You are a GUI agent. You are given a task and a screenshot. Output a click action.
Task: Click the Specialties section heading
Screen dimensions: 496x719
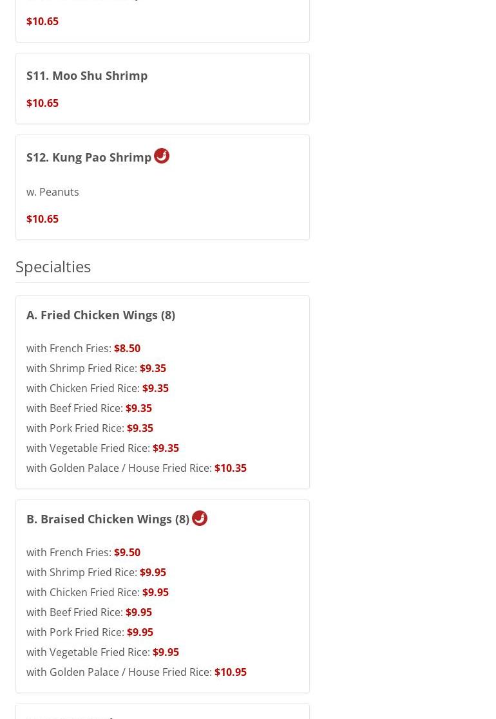tap(53, 266)
